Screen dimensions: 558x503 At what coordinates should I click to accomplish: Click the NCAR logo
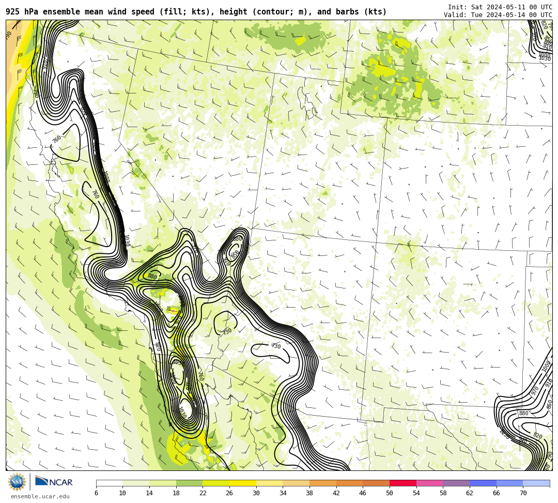pos(54,482)
